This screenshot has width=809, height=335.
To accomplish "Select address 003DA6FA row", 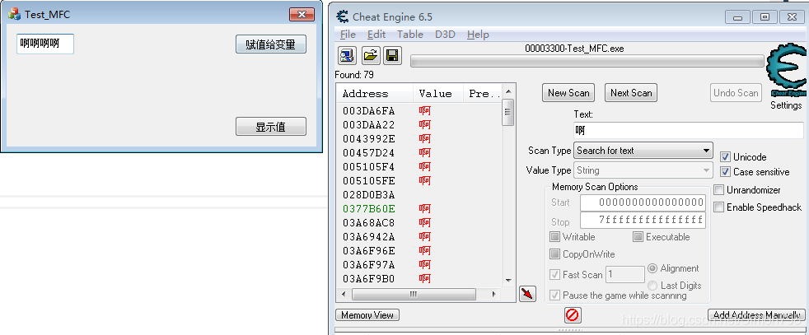I will [419, 111].
